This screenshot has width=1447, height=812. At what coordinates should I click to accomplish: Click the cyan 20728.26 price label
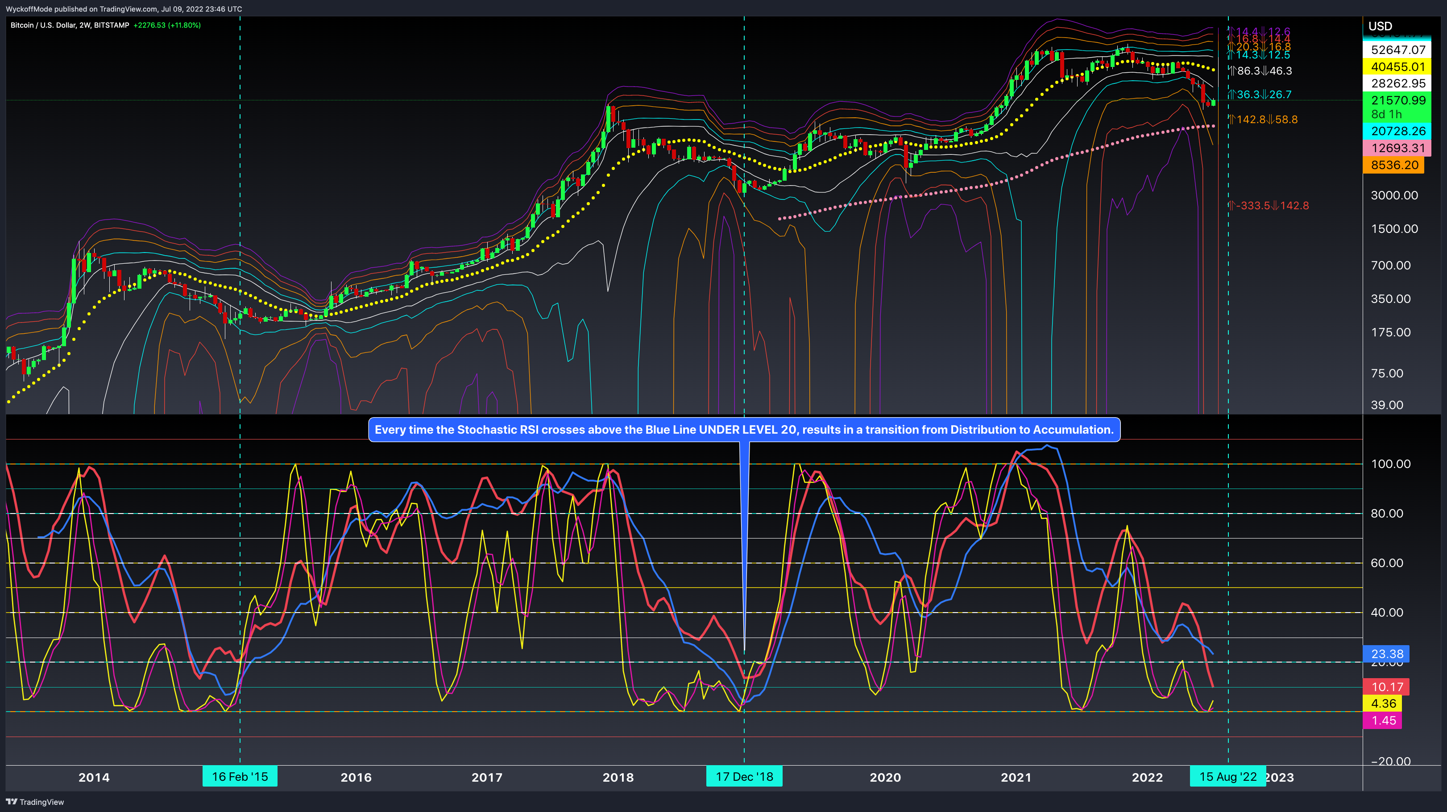[1397, 132]
